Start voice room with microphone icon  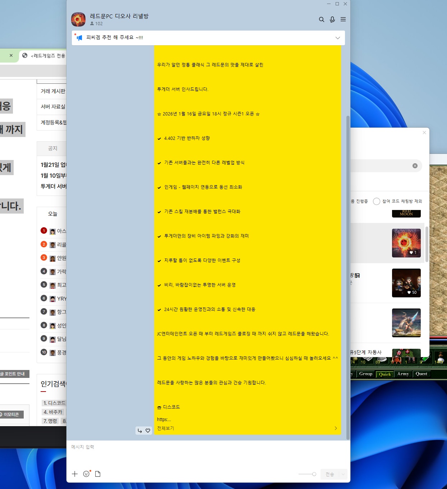pyautogui.click(x=332, y=19)
